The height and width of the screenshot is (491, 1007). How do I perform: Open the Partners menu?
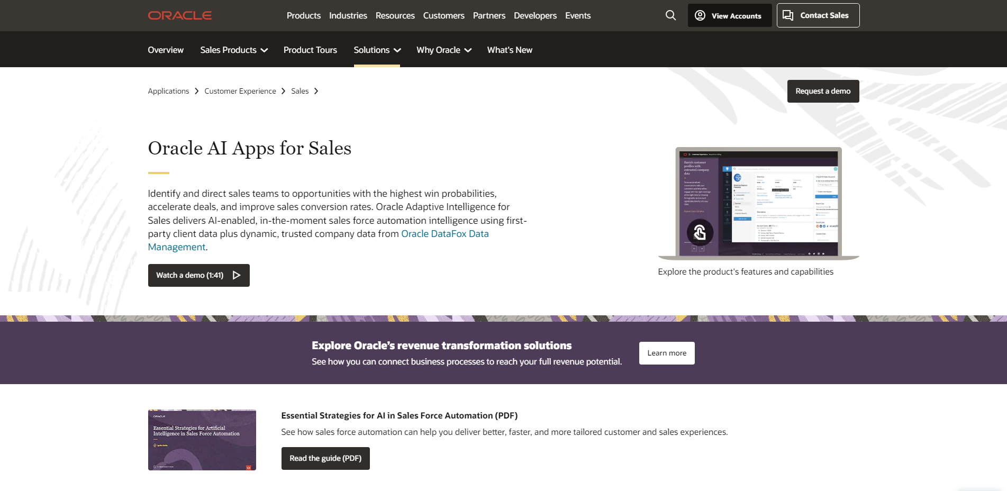coord(489,15)
